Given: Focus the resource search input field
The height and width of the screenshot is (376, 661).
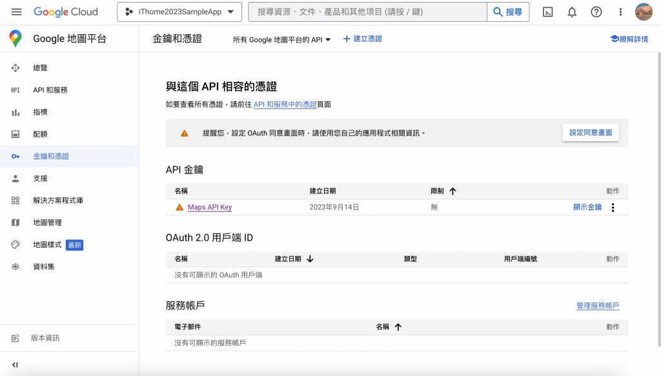Looking at the screenshot, I should pos(367,12).
